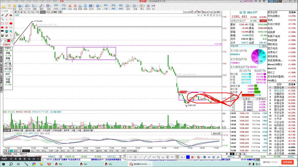Click the magnifier icon in drawing palette
298x167 pixels.
11,31
